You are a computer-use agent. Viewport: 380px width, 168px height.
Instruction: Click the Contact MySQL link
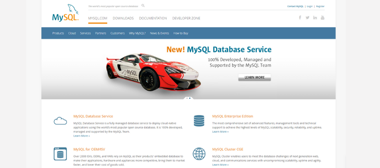pos(295,6)
